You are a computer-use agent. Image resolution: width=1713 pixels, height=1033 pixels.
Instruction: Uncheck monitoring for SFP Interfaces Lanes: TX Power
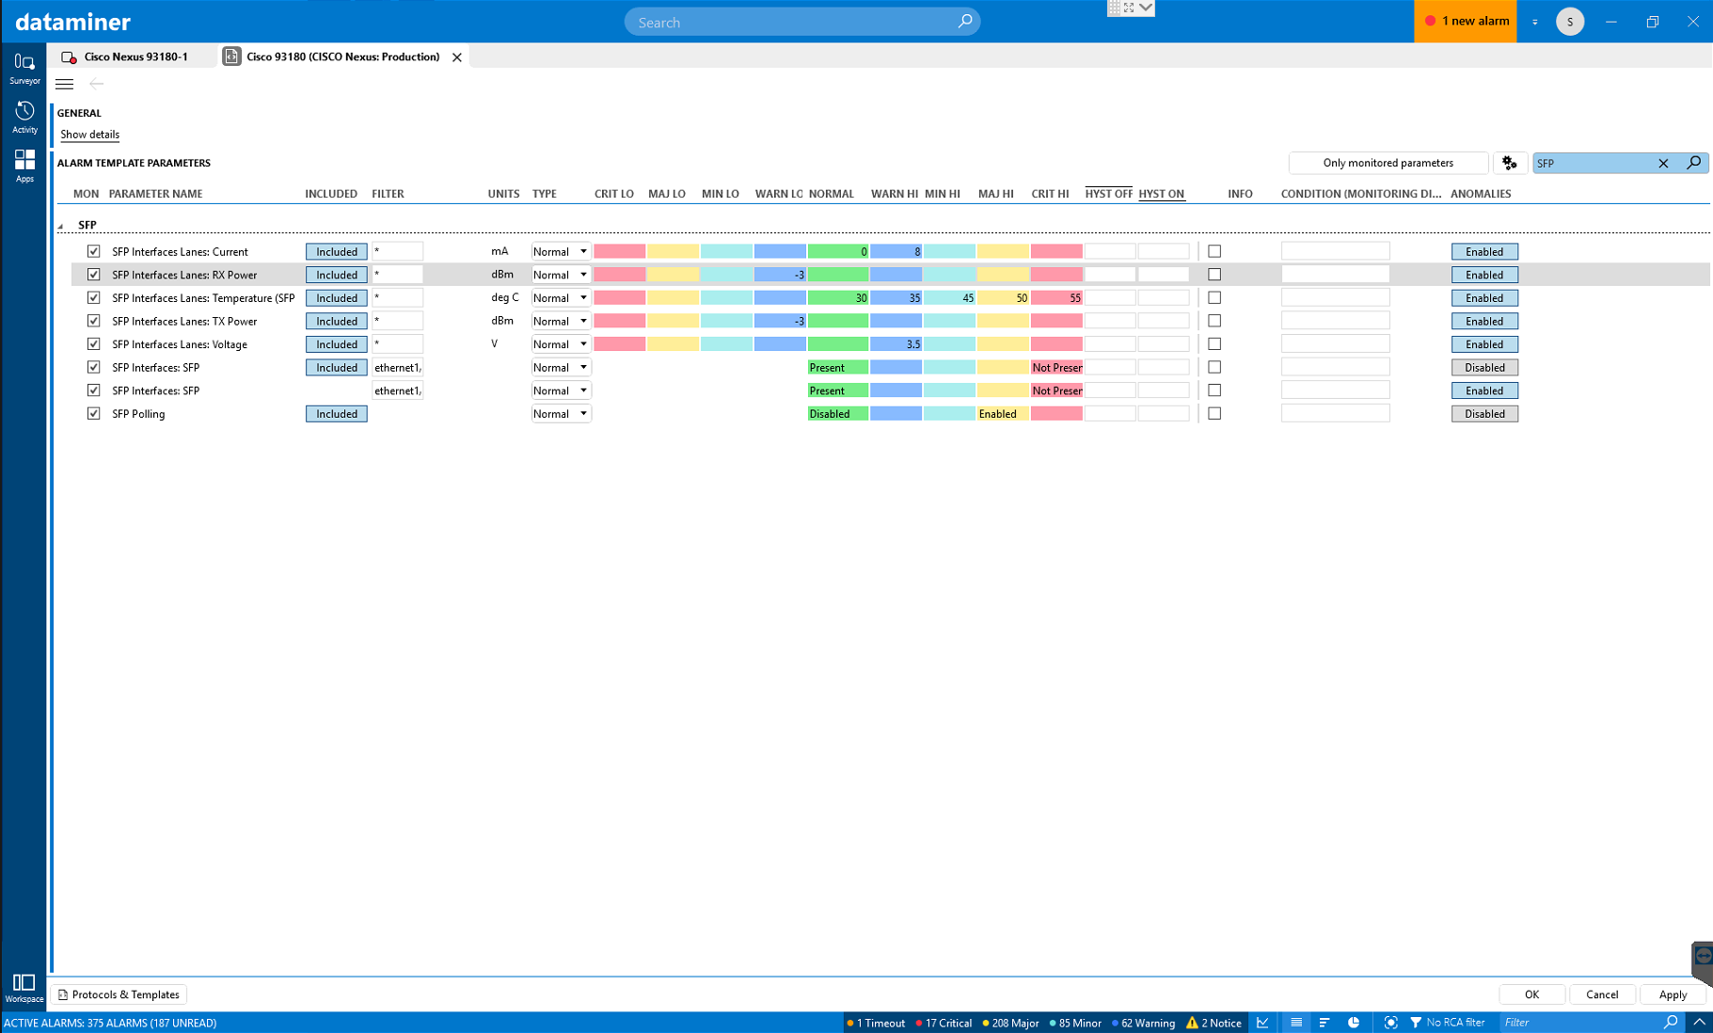pos(93,321)
